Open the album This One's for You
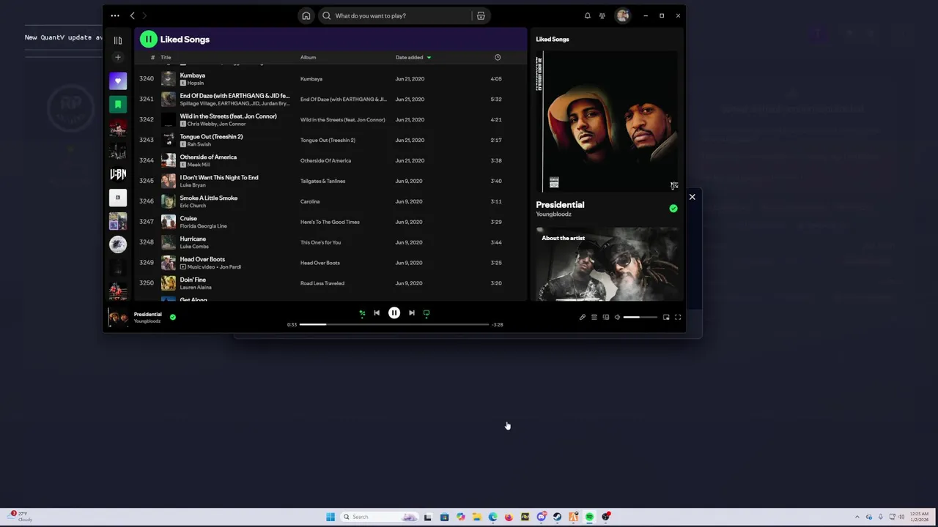 [320, 242]
